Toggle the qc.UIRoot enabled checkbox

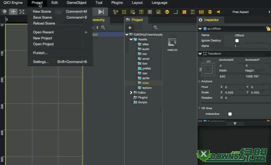pyautogui.click(x=205, y=28)
